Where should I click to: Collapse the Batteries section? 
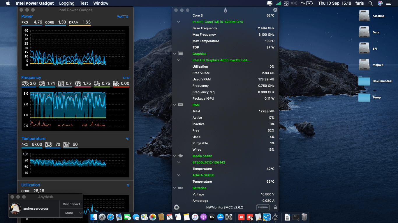(175, 188)
